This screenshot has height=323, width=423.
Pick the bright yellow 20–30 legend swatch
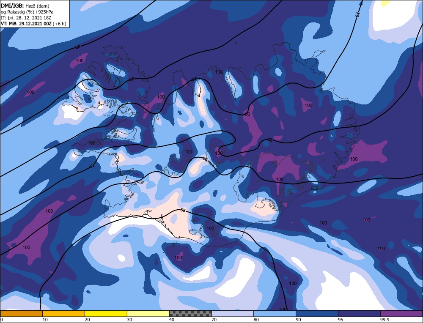click(x=106, y=313)
